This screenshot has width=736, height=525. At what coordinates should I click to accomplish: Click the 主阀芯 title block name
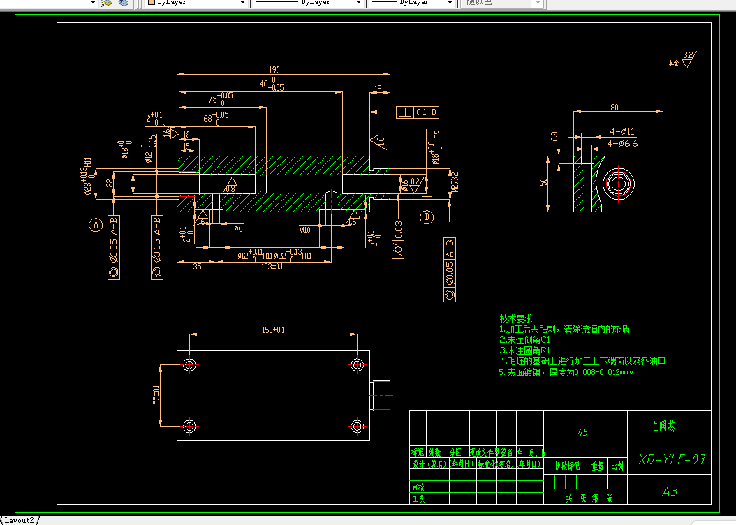[x=663, y=426]
